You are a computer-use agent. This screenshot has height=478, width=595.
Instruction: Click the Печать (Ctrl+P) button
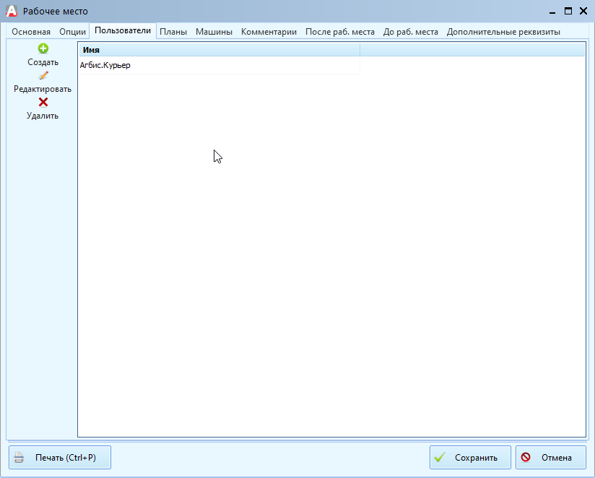pos(60,458)
